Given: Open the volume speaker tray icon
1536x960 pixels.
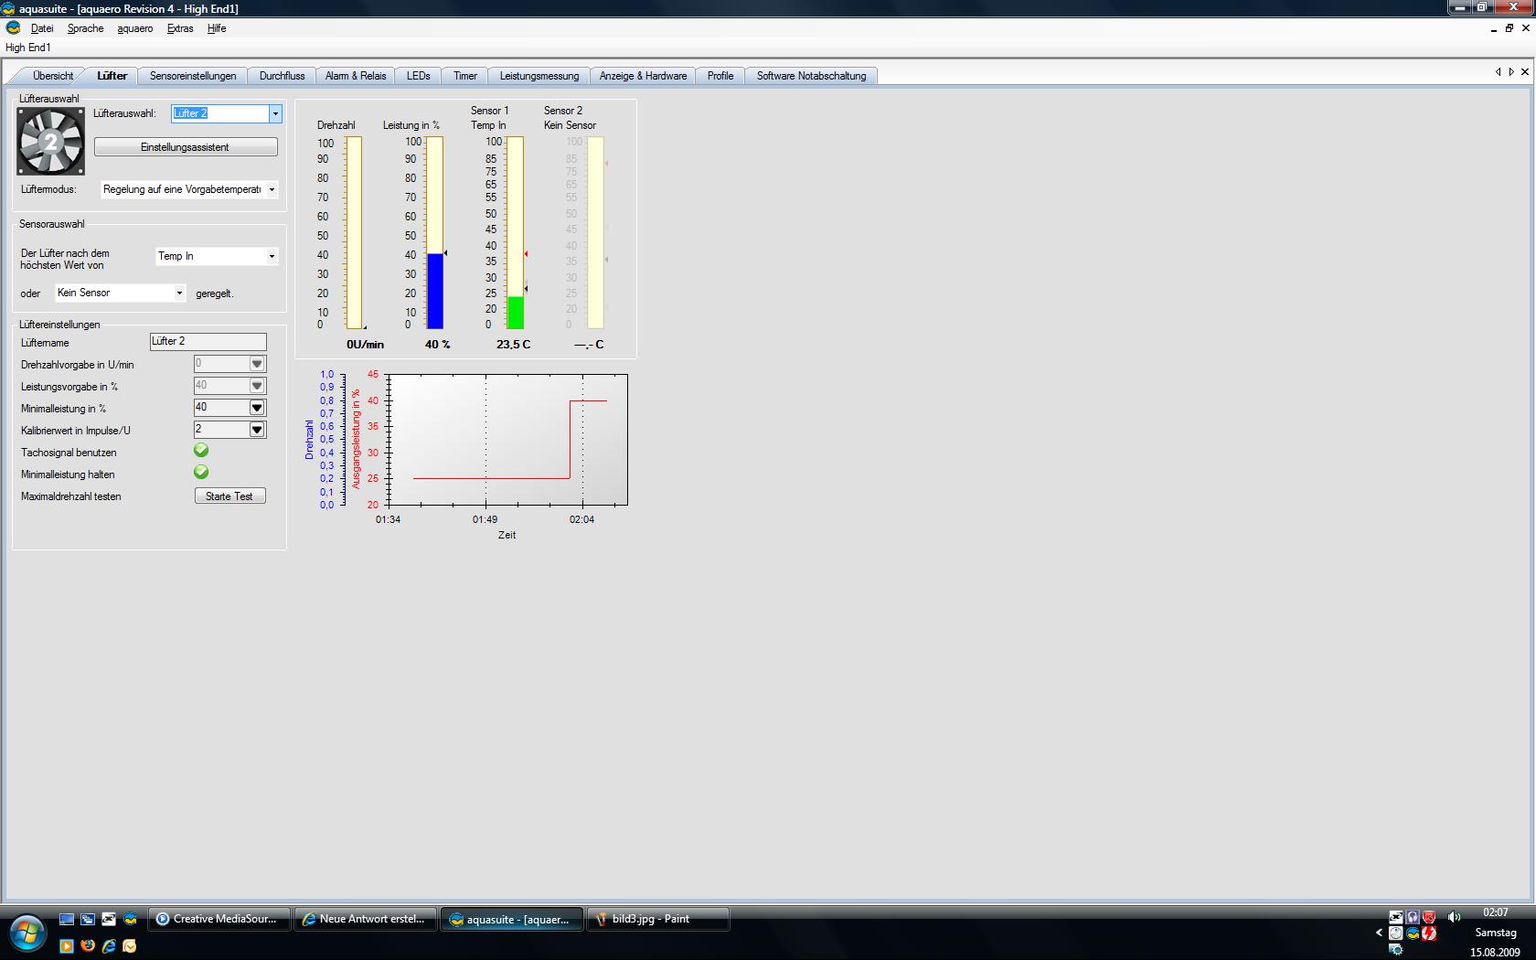Looking at the screenshot, I should (x=1454, y=916).
